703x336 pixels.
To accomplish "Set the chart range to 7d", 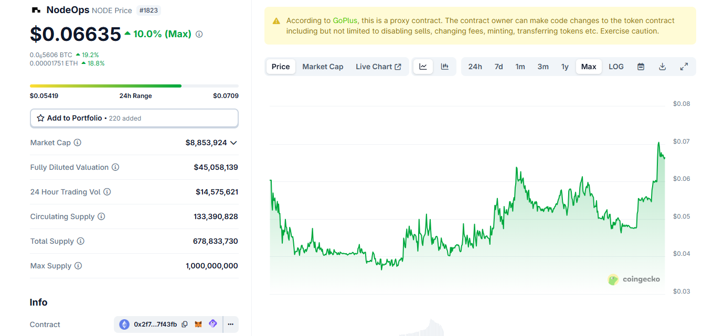I will [498, 67].
